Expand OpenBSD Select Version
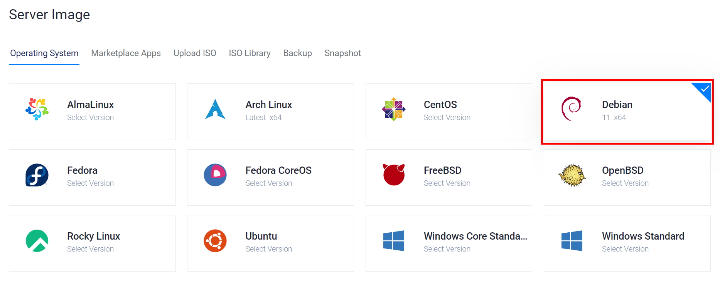The height and width of the screenshot is (285, 720). [x=625, y=183]
